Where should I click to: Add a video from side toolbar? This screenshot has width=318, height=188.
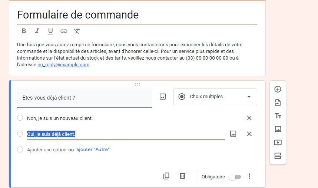pyautogui.click(x=278, y=142)
